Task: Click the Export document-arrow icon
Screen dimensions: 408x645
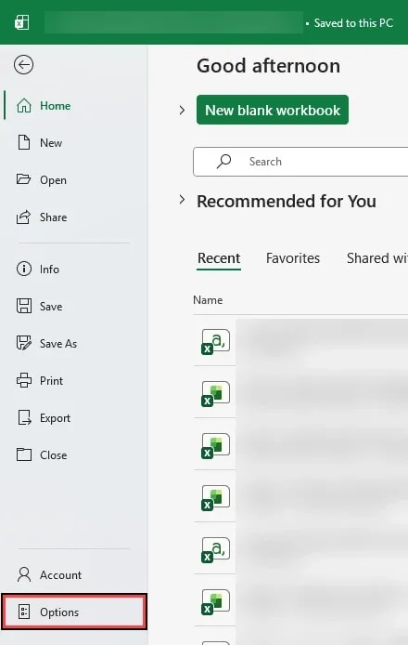Action: point(24,417)
